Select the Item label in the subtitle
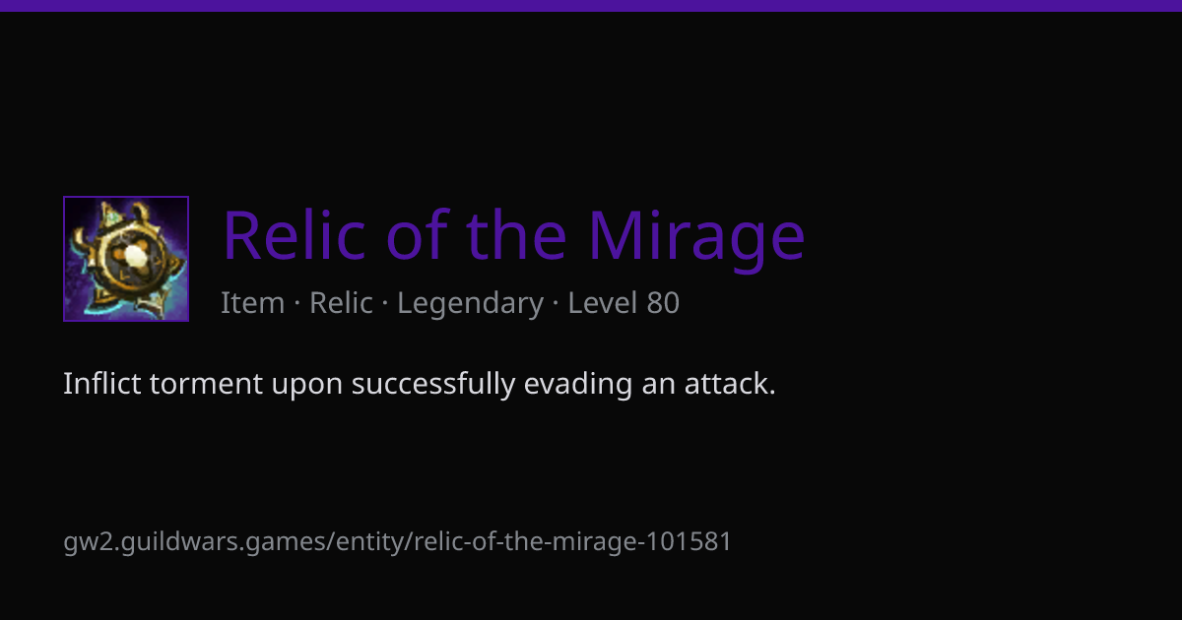 click(x=252, y=303)
